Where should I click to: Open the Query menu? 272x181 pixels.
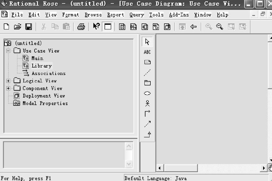point(137,15)
